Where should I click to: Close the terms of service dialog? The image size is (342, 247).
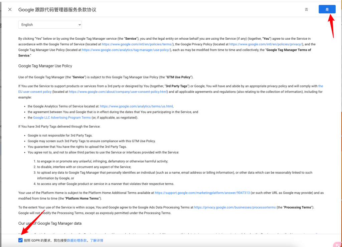[x=10, y=9]
